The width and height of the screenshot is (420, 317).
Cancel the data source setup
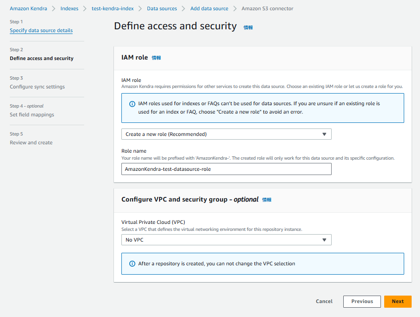click(324, 302)
